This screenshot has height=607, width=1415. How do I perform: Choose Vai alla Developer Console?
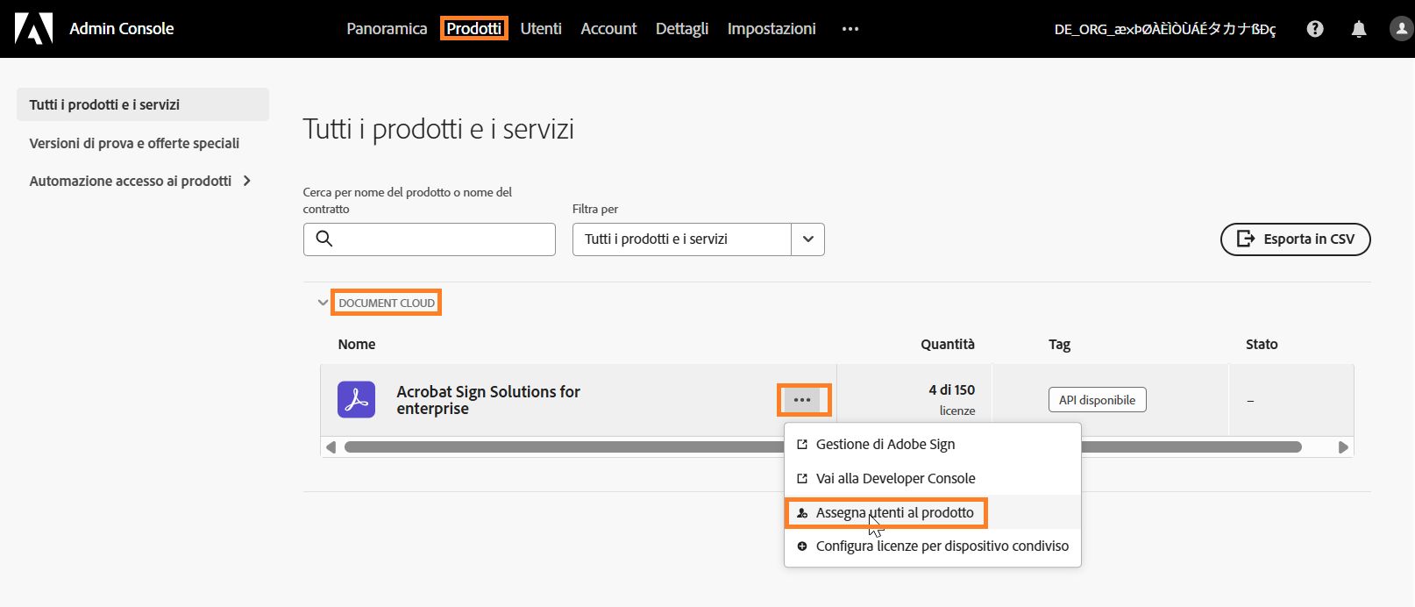click(x=933, y=479)
